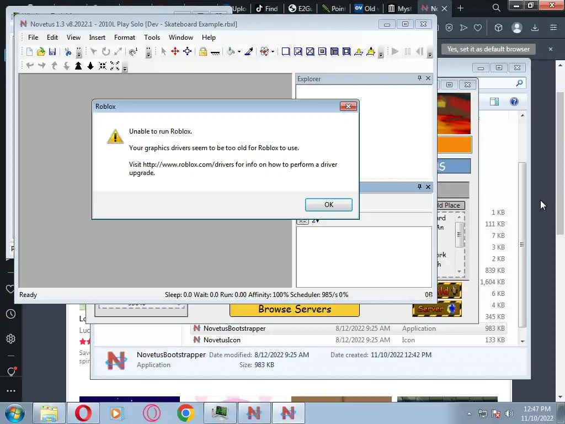Click the Reset step-back icon in run toolbar
The image size is (565, 424).
coord(420,51)
